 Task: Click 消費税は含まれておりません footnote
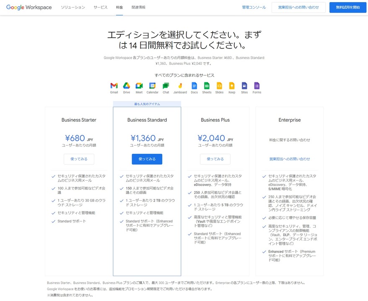tap(70, 295)
